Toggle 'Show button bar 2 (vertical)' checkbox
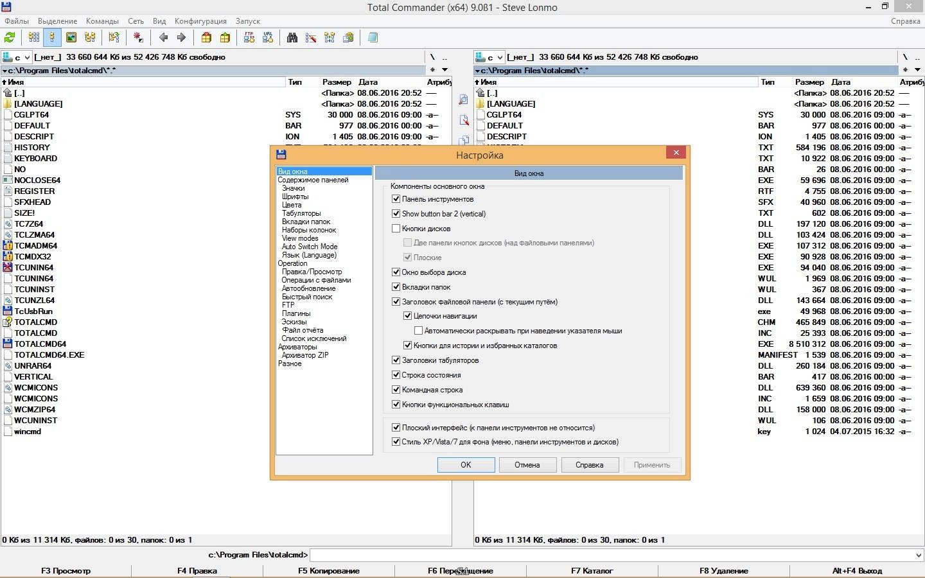The image size is (925, 578). pyautogui.click(x=396, y=214)
